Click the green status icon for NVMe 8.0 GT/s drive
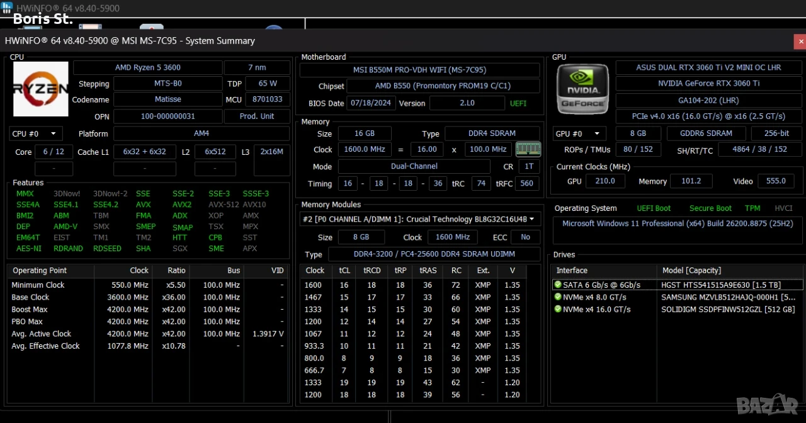 [x=557, y=297]
